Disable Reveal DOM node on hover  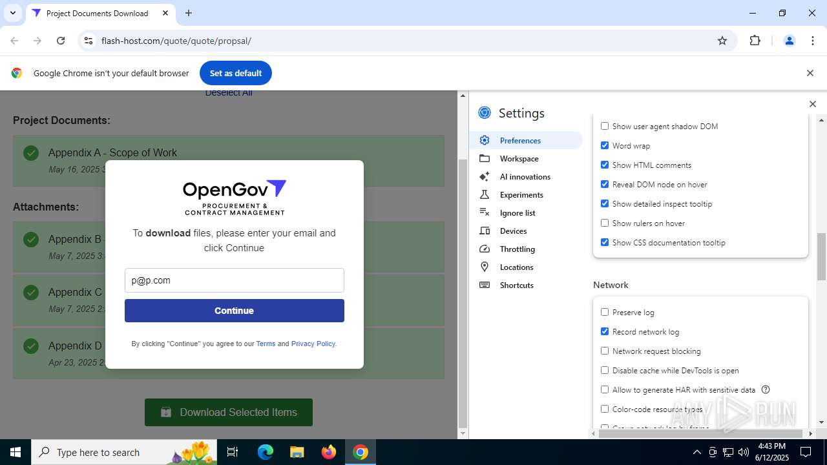[x=605, y=184]
